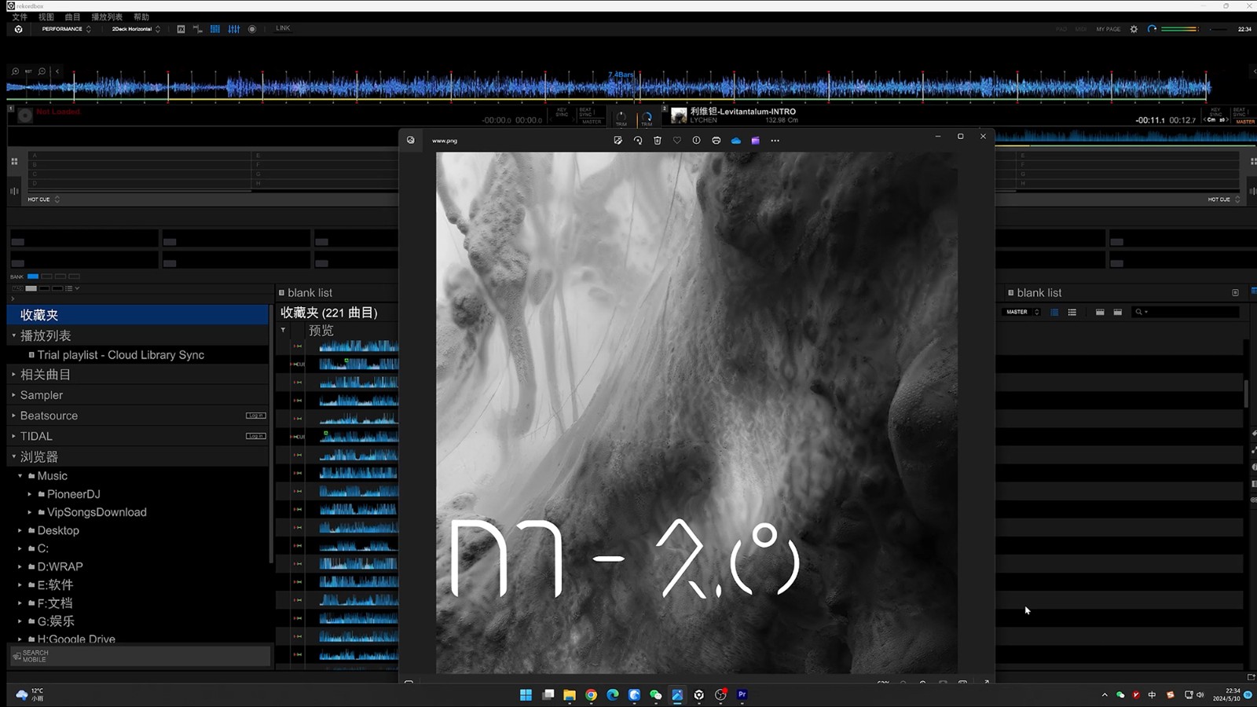Screen dimensions: 1257x707
Task: Expand the 相关曲目 tree node
Action: (13, 375)
